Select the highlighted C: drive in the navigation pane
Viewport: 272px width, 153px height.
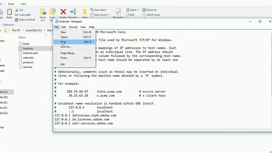pyautogui.click(x=7, y=92)
